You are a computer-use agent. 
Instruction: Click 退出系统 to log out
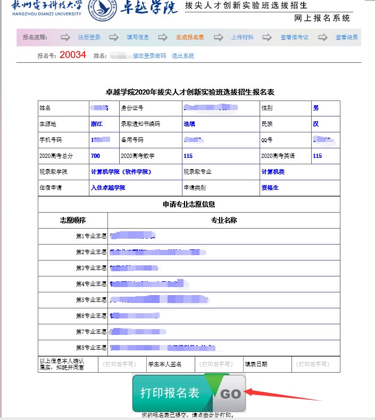(x=183, y=56)
